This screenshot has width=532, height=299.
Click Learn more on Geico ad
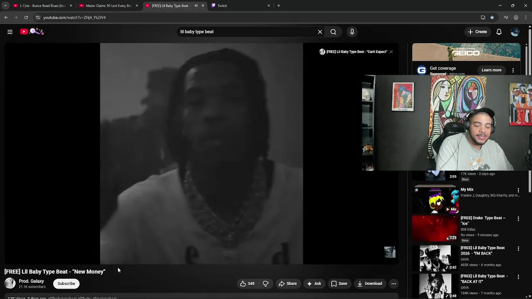491,70
